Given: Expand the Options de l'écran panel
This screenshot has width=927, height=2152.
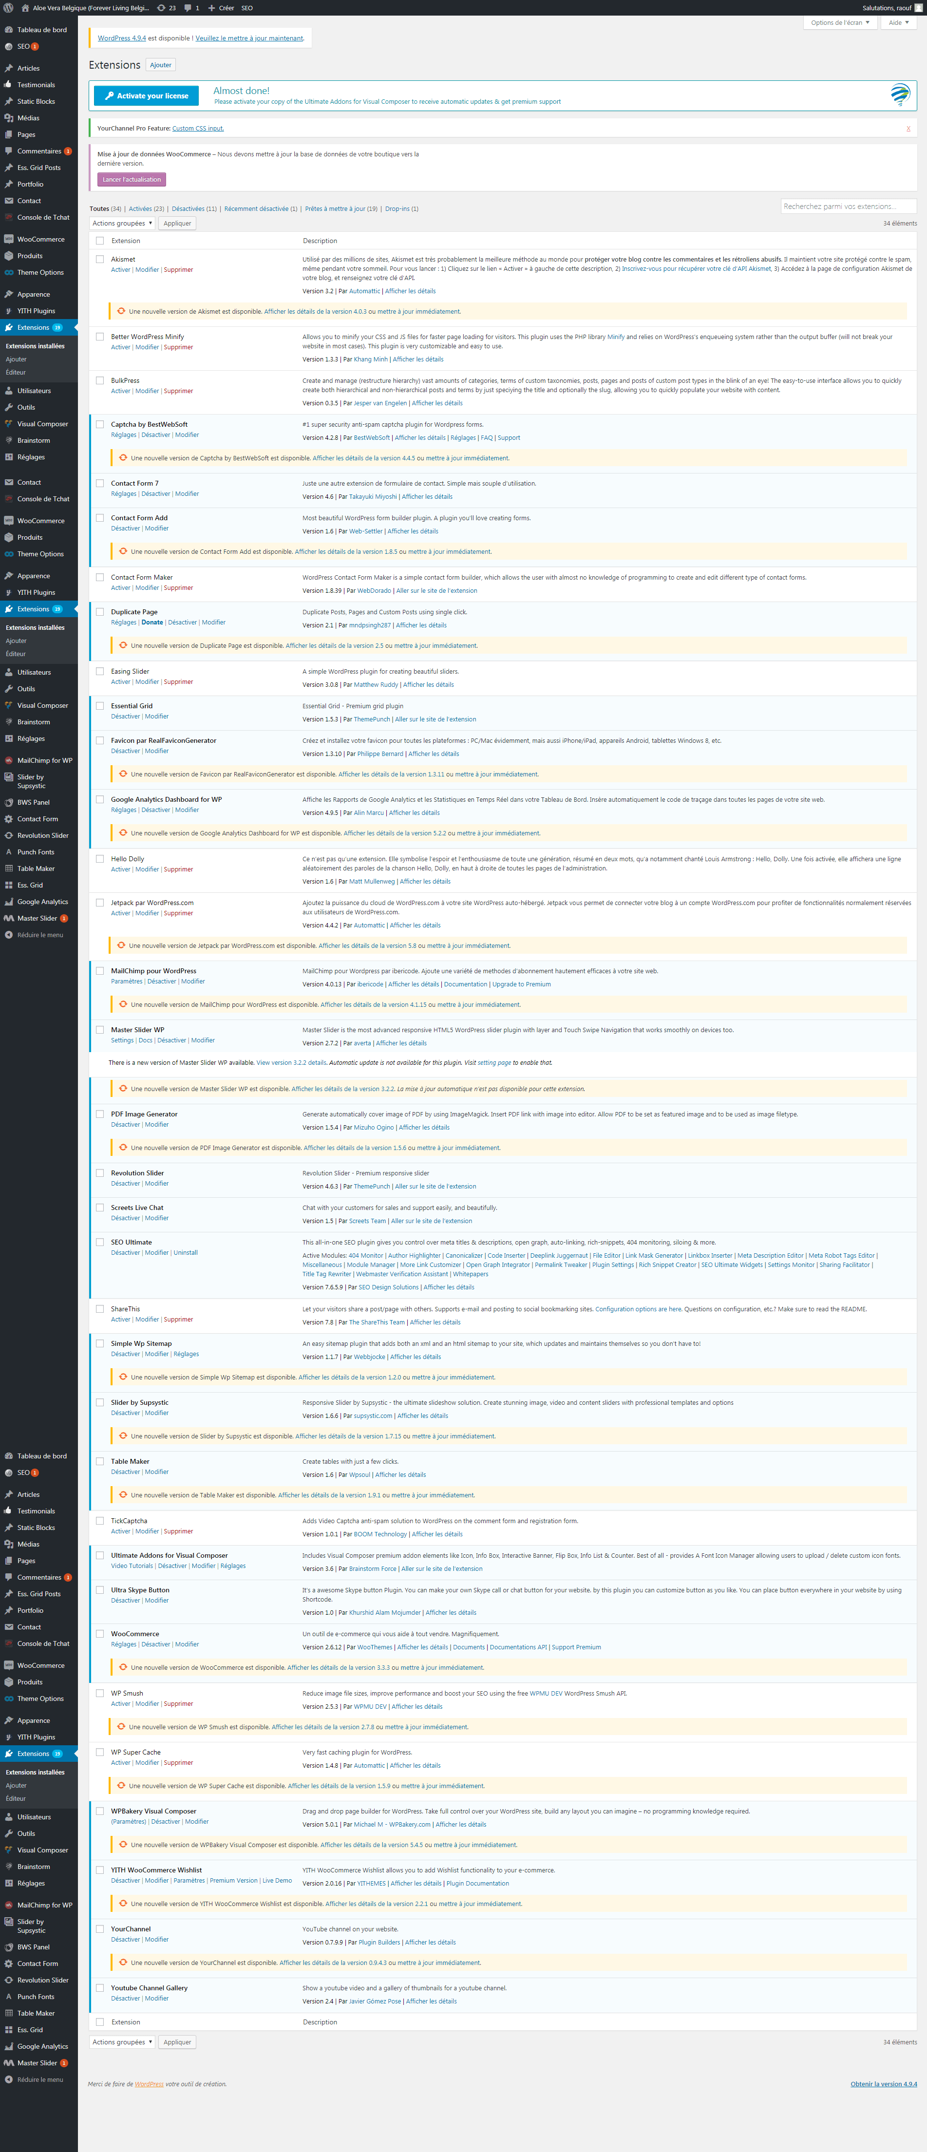Looking at the screenshot, I should [x=840, y=22].
